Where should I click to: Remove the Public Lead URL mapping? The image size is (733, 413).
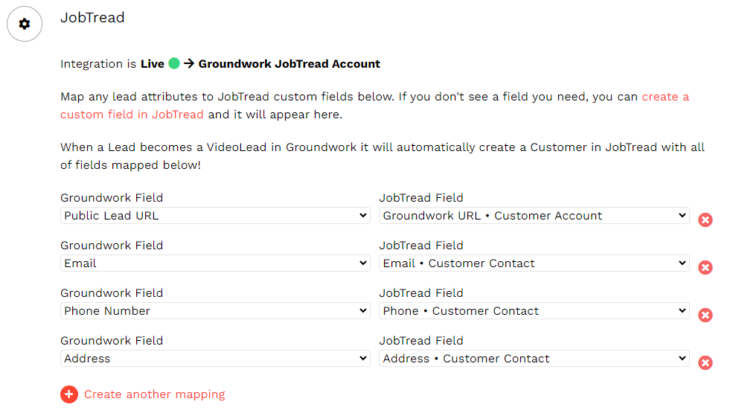click(x=705, y=220)
